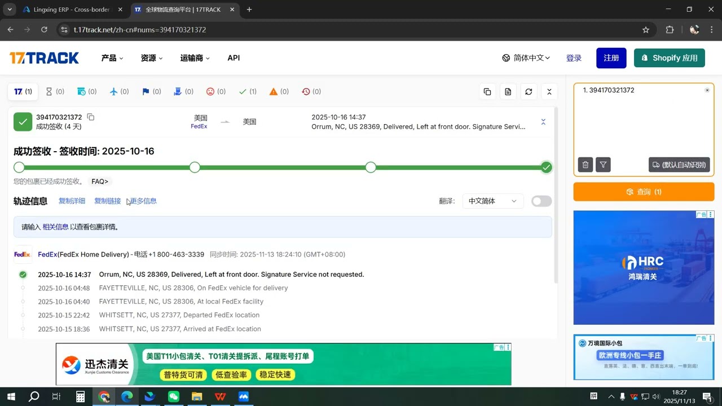Open the HRC 鸿瑞清关 advertisement

tap(644, 268)
